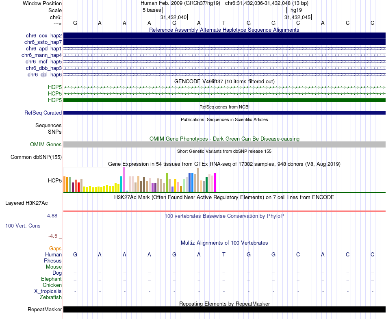Click the Rhesus species label
The image size is (386, 319).
tap(53, 260)
